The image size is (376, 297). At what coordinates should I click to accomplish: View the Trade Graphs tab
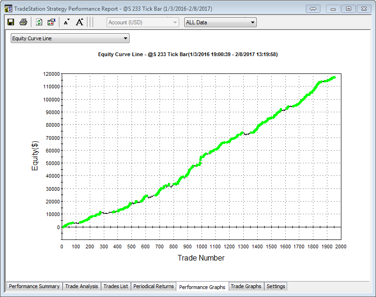coord(246,286)
